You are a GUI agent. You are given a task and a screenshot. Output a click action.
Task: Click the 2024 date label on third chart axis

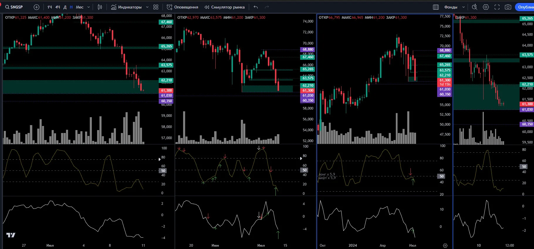tap(353, 245)
